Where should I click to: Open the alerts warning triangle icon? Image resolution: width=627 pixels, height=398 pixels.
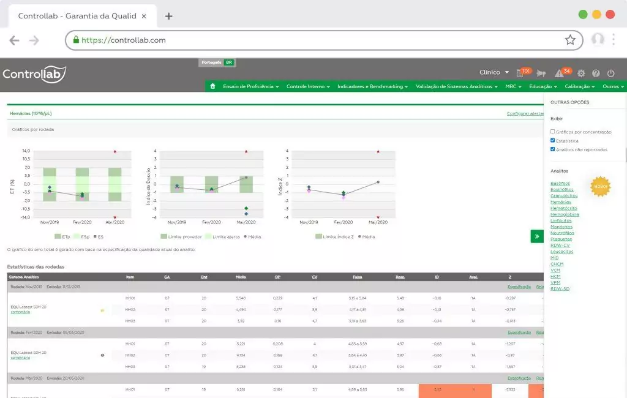[x=558, y=73]
